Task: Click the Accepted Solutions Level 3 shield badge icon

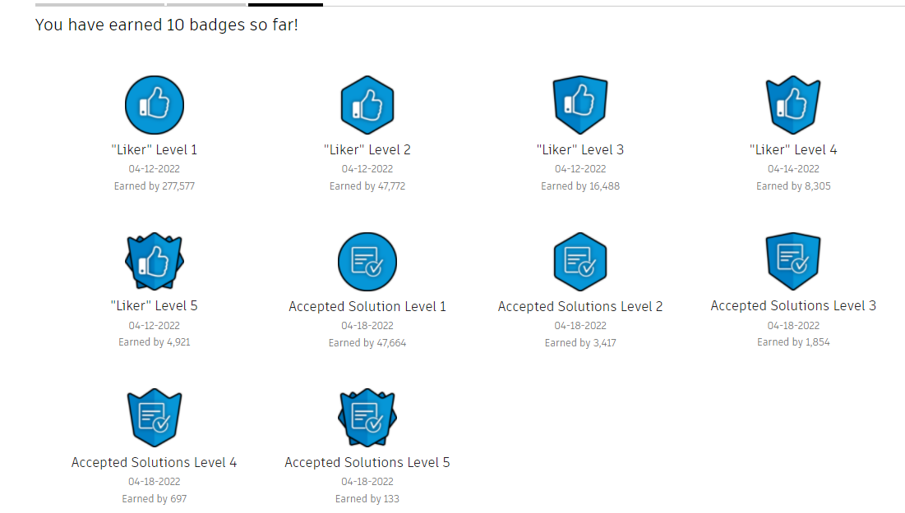Action: pos(793,261)
